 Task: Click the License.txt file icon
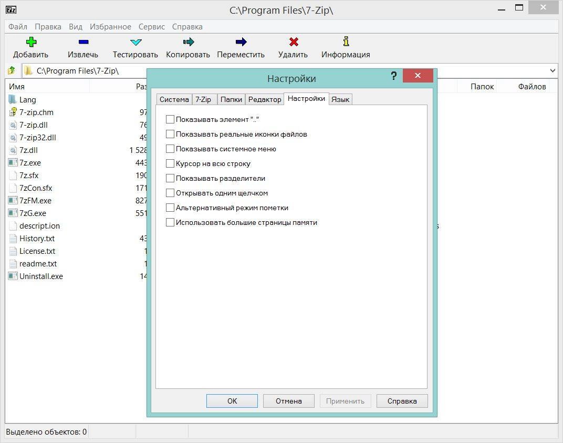(x=13, y=251)
